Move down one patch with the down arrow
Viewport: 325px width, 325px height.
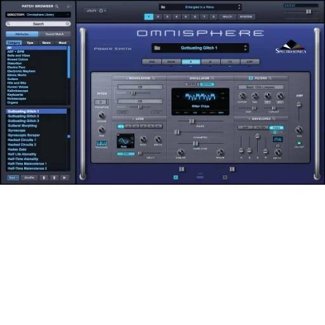[44, 178]
